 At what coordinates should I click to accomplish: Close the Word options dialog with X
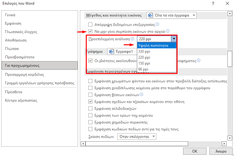coord(227,3)
